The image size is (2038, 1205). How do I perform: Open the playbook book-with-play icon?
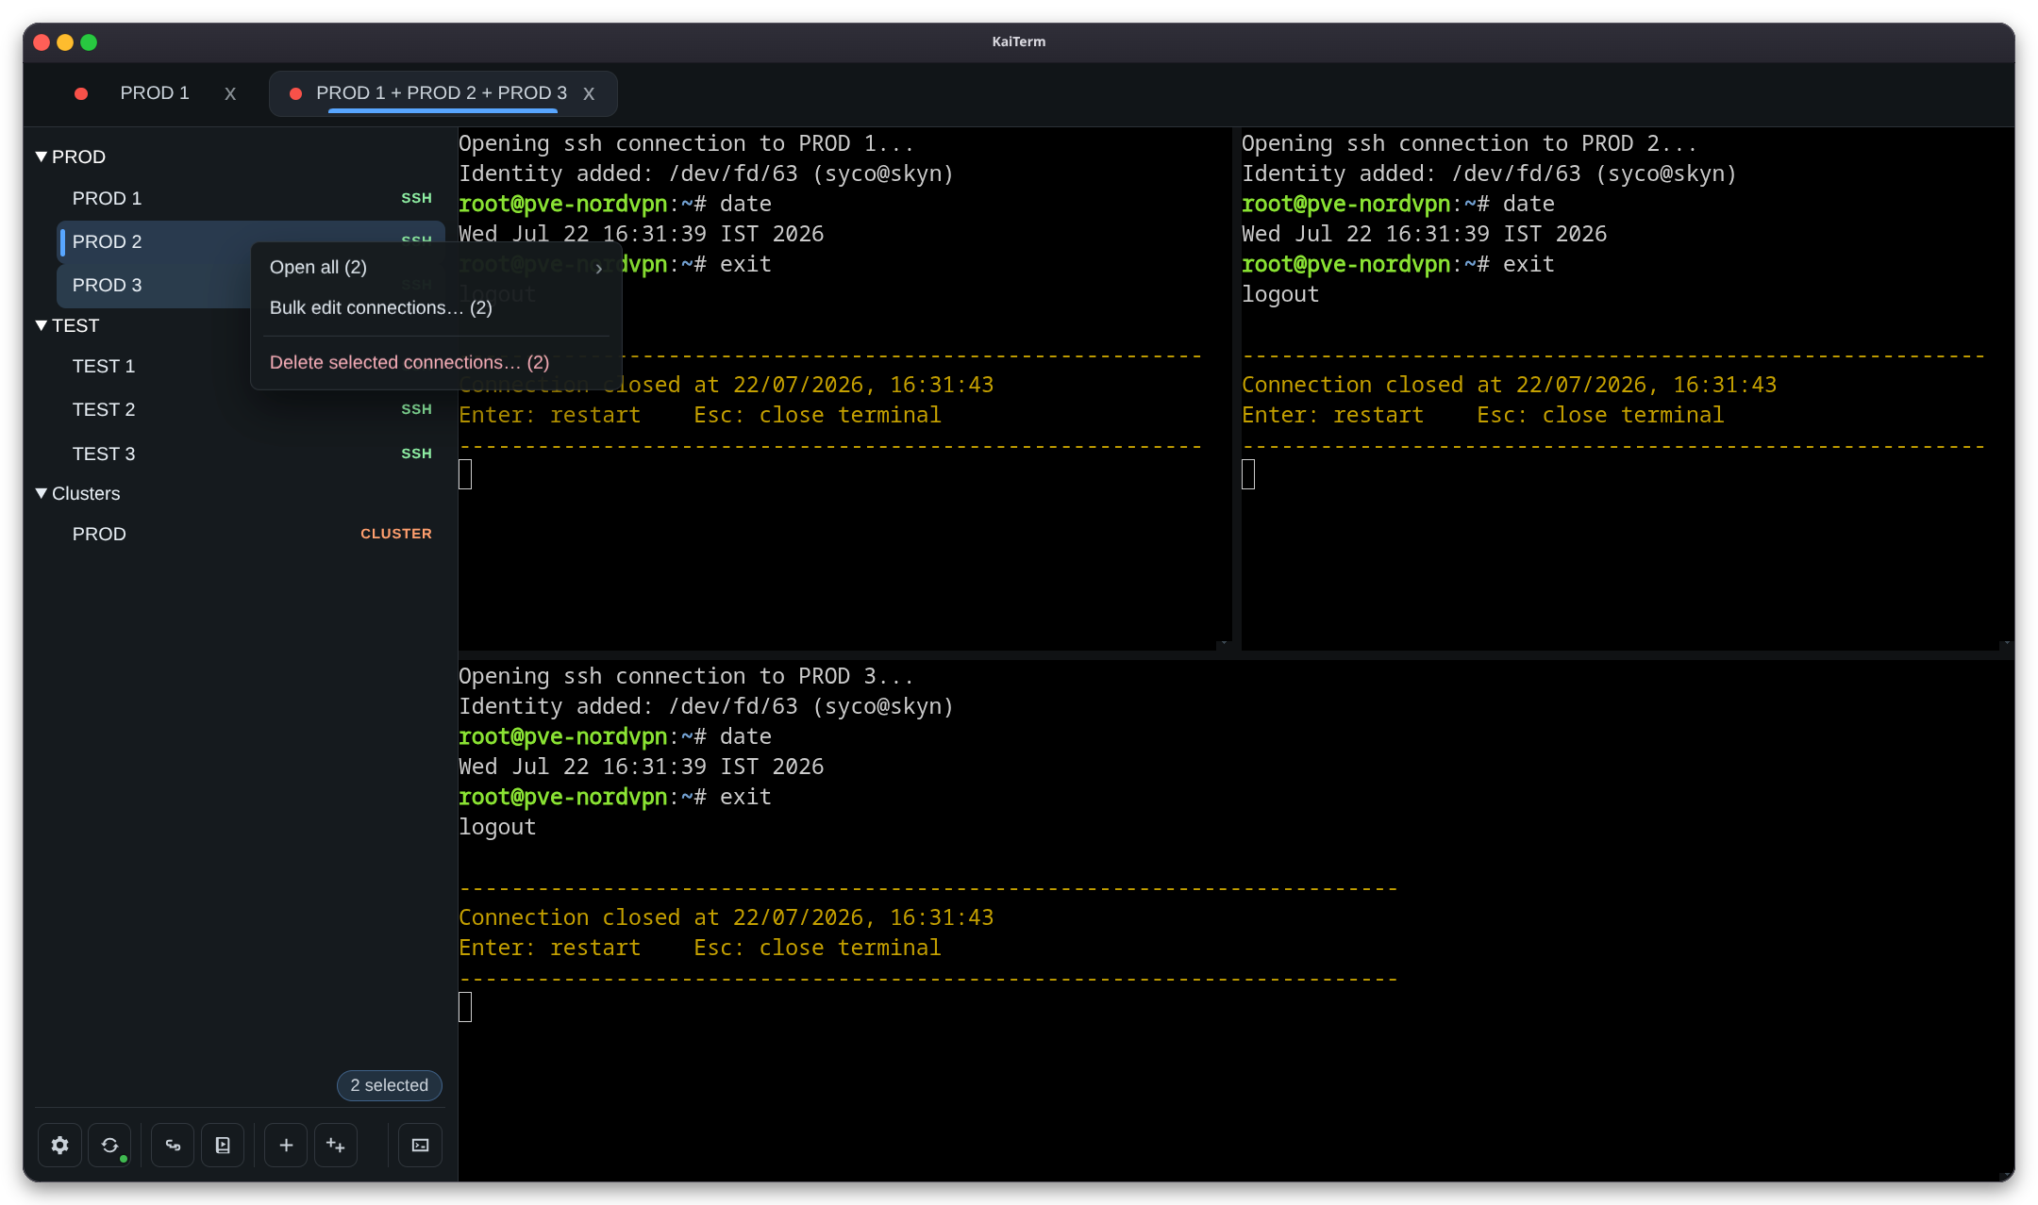223,1145
